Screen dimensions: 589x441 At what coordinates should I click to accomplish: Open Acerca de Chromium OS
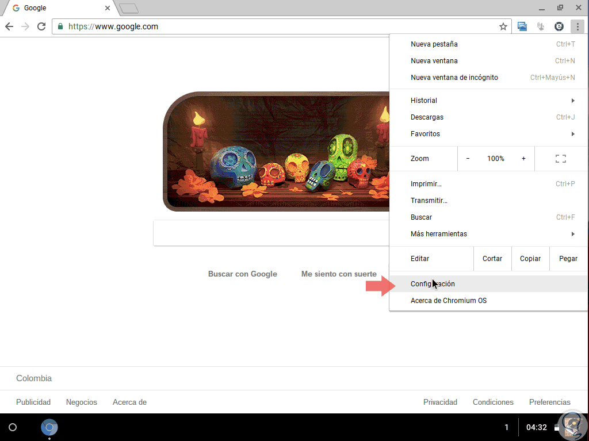coord(488,301)
